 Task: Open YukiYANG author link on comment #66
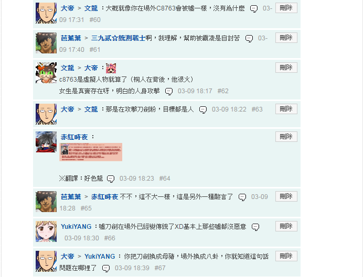(x=76, y=227)
